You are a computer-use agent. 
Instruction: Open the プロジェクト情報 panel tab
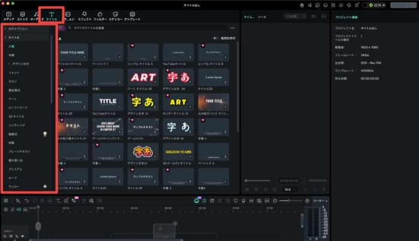pyautogui.click(x=347, y=17)
